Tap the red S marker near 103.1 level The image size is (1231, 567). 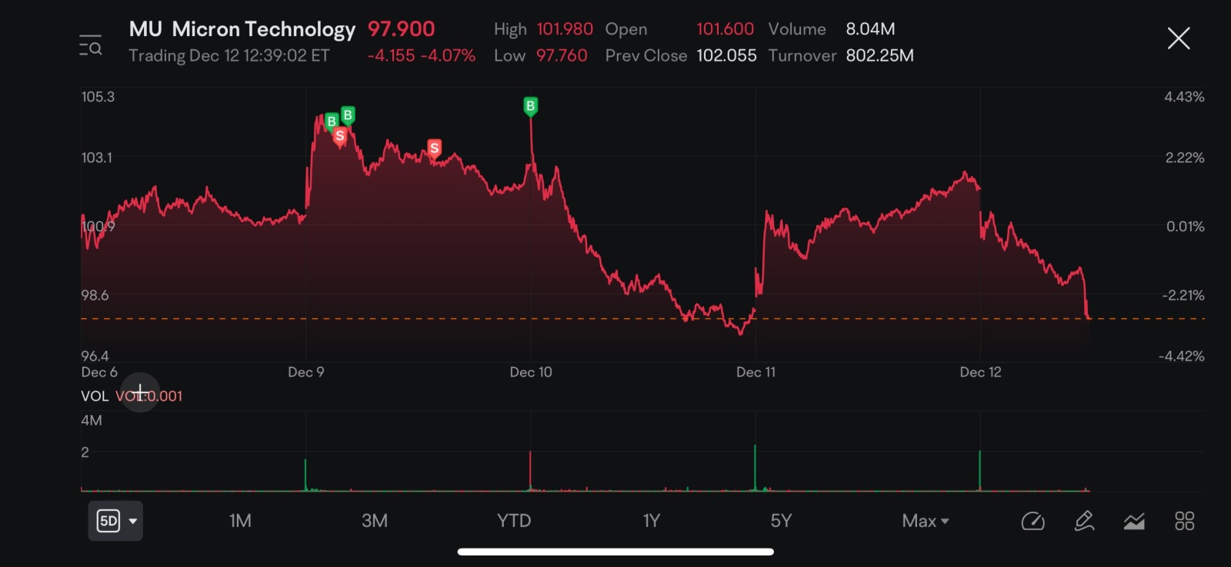click(435, 148)
